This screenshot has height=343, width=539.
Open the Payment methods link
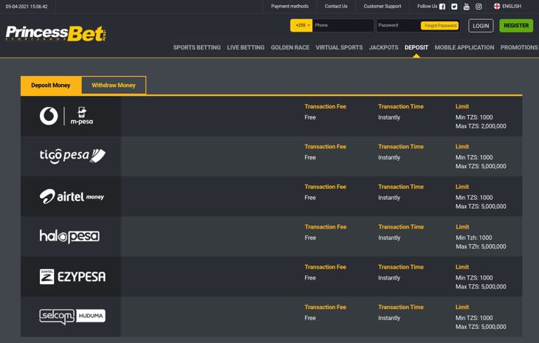pos(289,6)
